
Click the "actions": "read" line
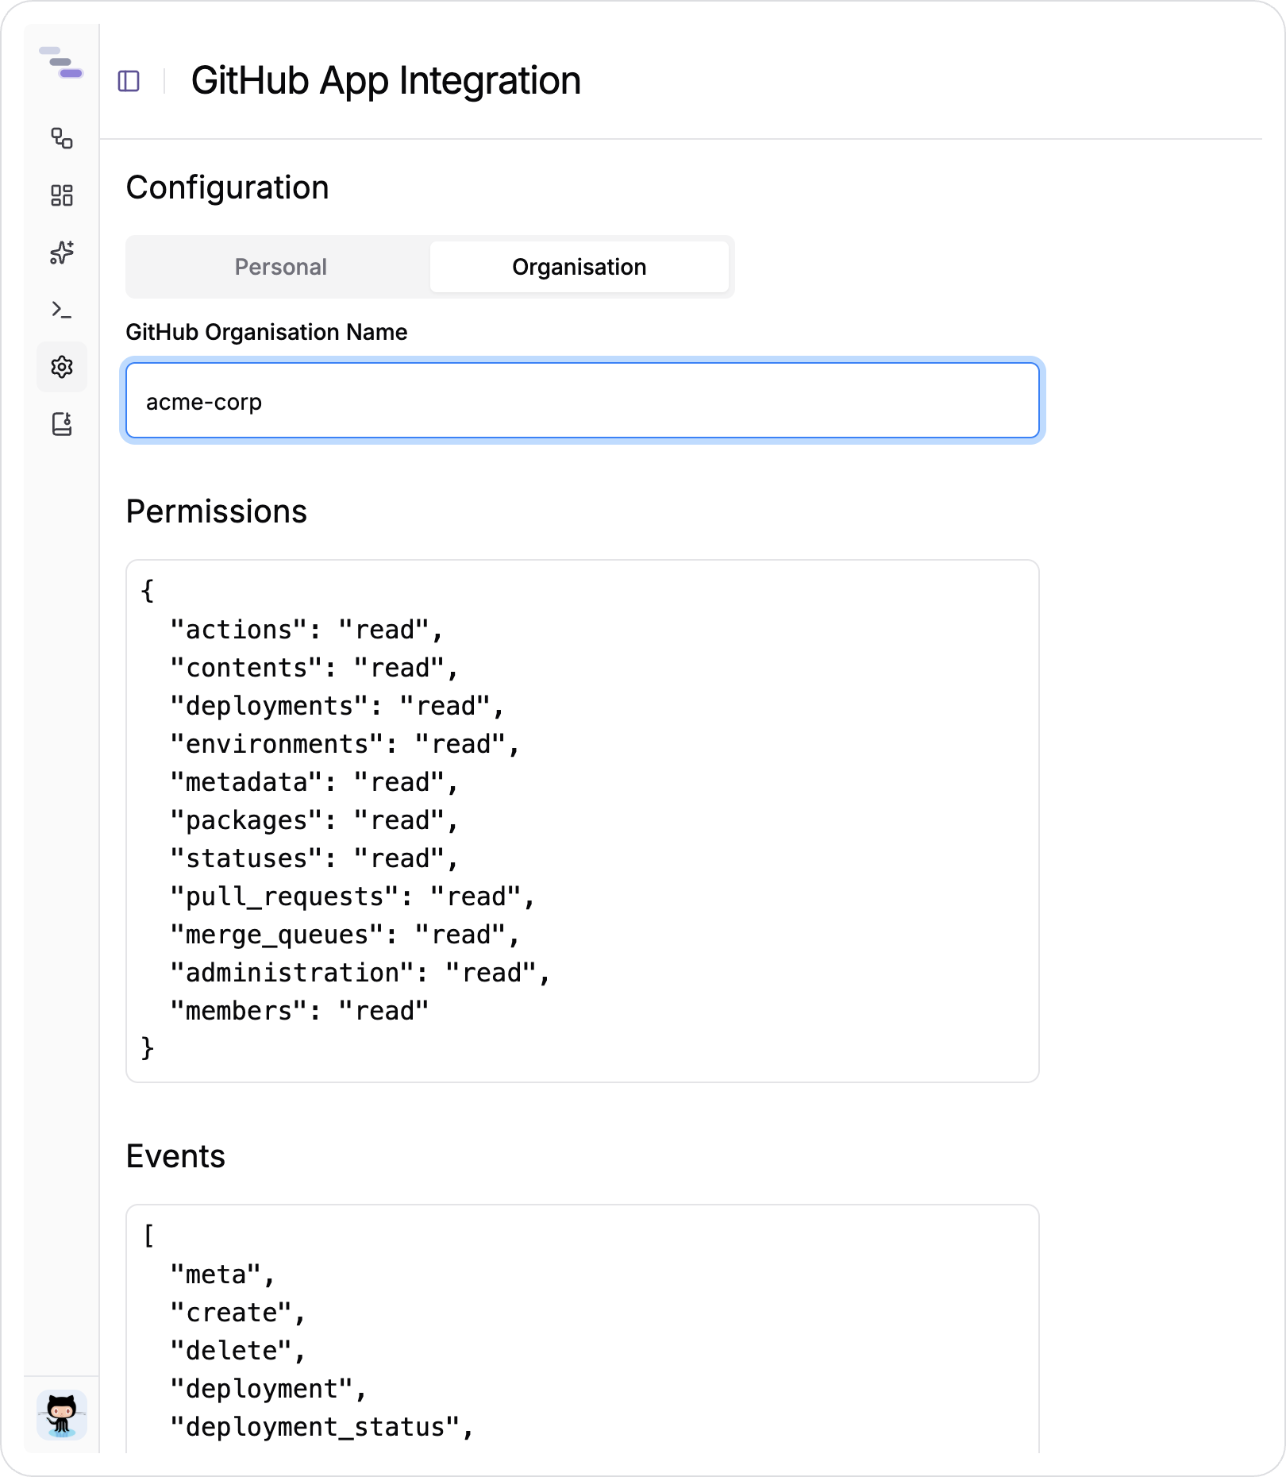[x=306, y=630]
